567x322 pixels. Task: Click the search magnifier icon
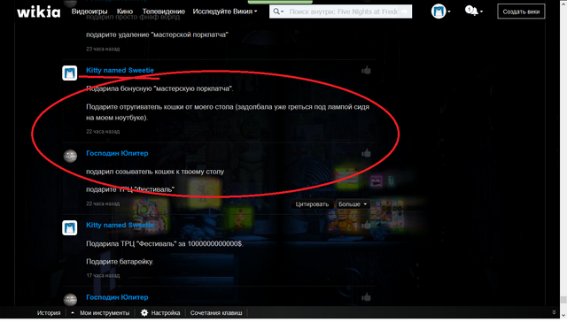tap(276, 11)
